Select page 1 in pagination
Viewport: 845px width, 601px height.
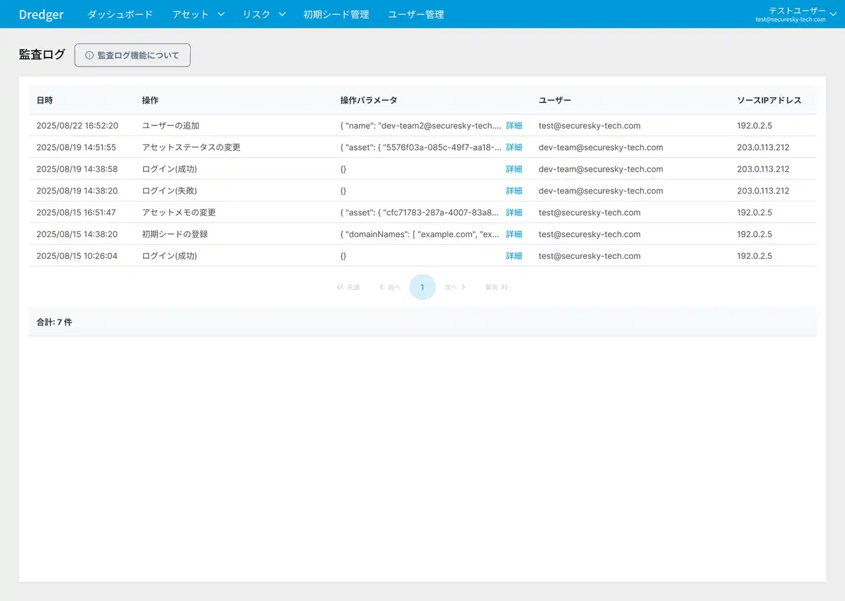pos(422,287)
